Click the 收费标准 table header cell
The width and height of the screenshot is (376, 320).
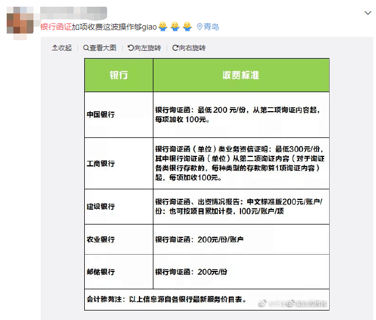pos(241,75)
